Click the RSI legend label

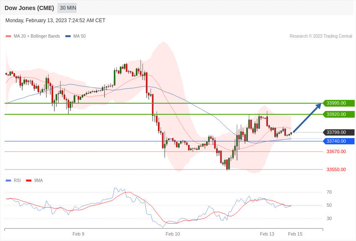tap(17, 181)
